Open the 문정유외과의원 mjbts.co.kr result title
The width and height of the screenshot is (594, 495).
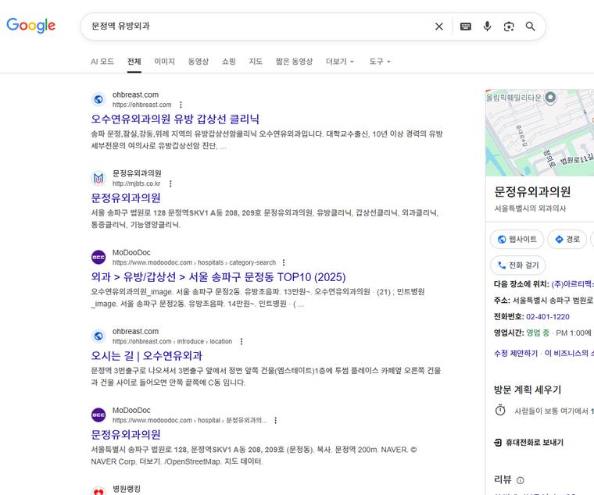pos(126,198)
